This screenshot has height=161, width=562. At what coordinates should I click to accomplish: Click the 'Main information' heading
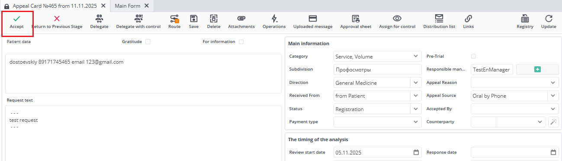[308, 43]
